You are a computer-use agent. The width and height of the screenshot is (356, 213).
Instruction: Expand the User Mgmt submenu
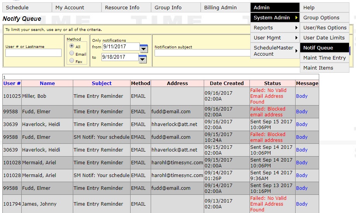(275, 37)
